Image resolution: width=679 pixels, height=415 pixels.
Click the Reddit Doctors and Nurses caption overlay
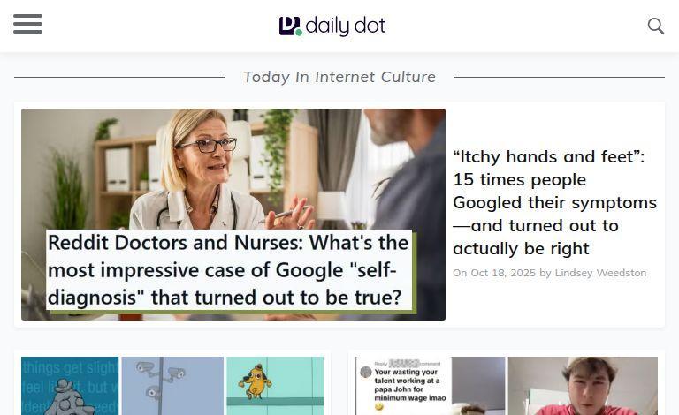coord(230,270)
